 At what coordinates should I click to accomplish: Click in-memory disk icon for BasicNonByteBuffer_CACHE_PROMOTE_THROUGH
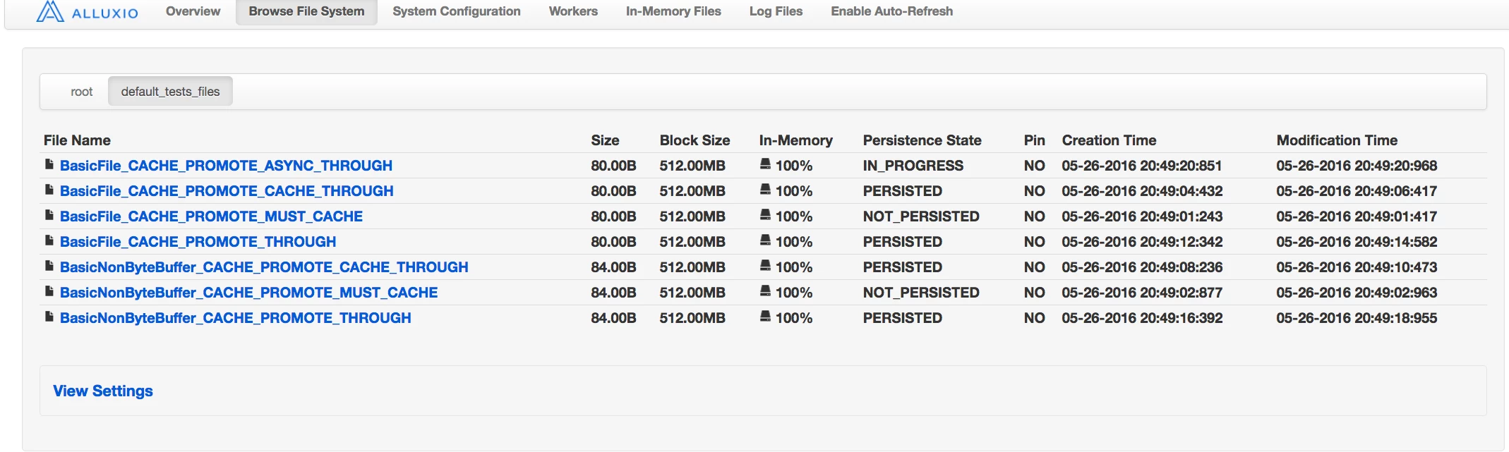(x=765, y=317)
